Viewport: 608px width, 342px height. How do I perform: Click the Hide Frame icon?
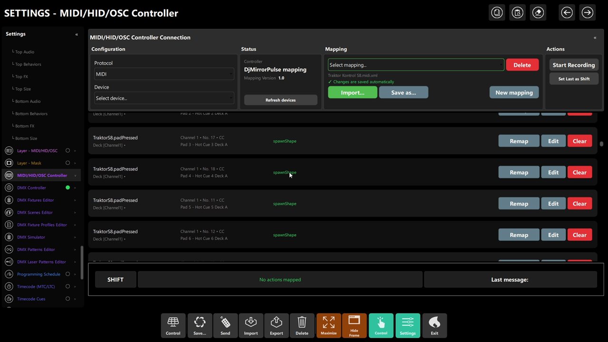point(354,326)
